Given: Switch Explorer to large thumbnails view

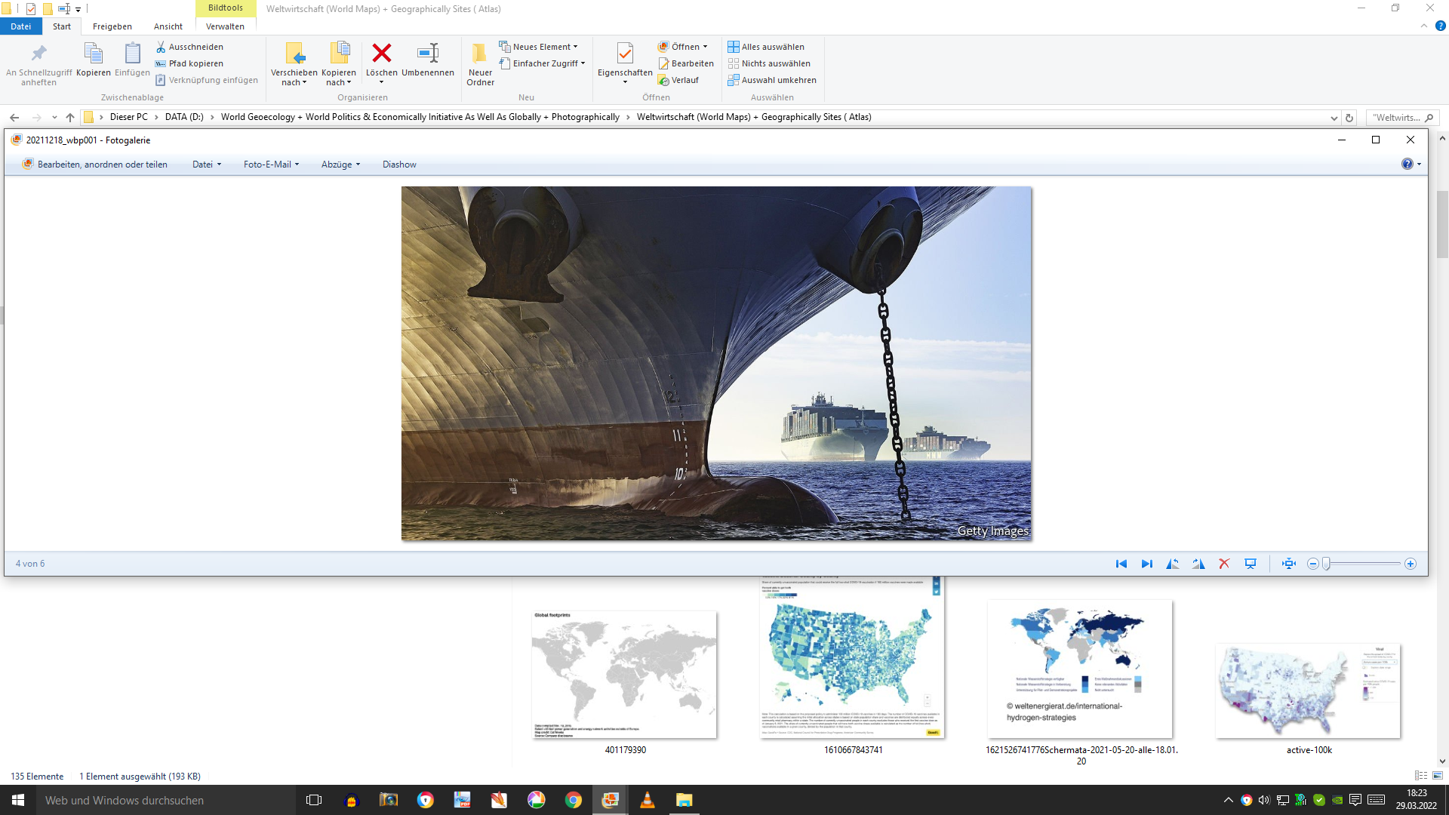Looking at the screenshot, I should [1438, 776].
